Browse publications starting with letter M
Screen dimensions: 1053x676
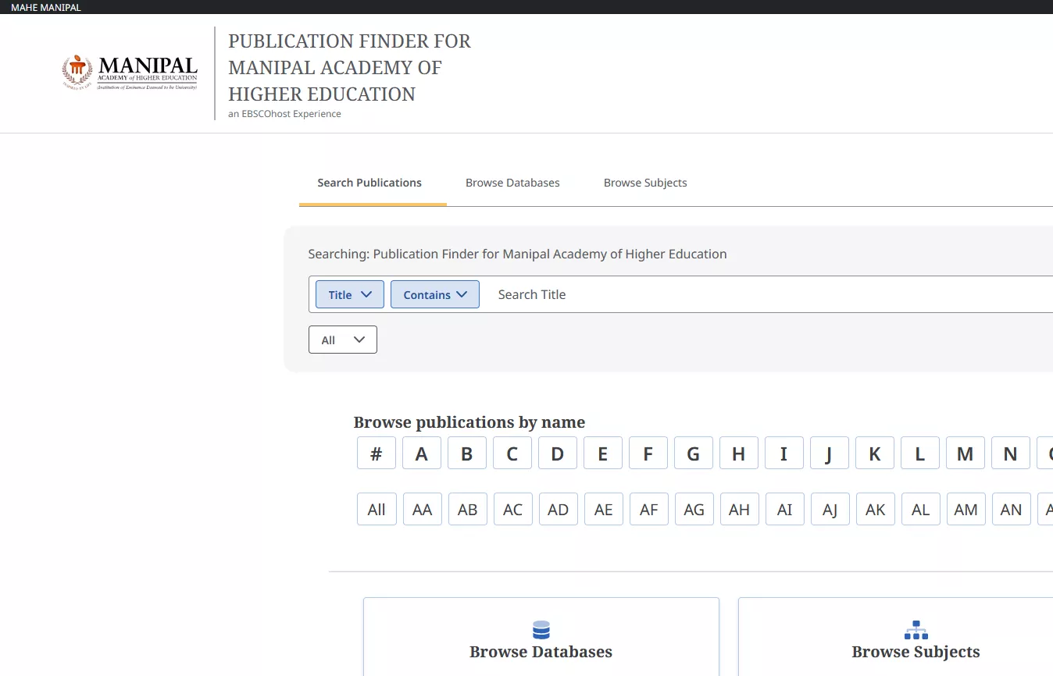coord(965,453)
